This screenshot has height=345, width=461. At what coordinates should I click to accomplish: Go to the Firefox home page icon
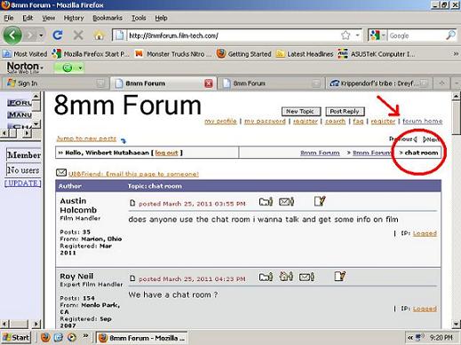pyautogui.click(x=99, y=35)
